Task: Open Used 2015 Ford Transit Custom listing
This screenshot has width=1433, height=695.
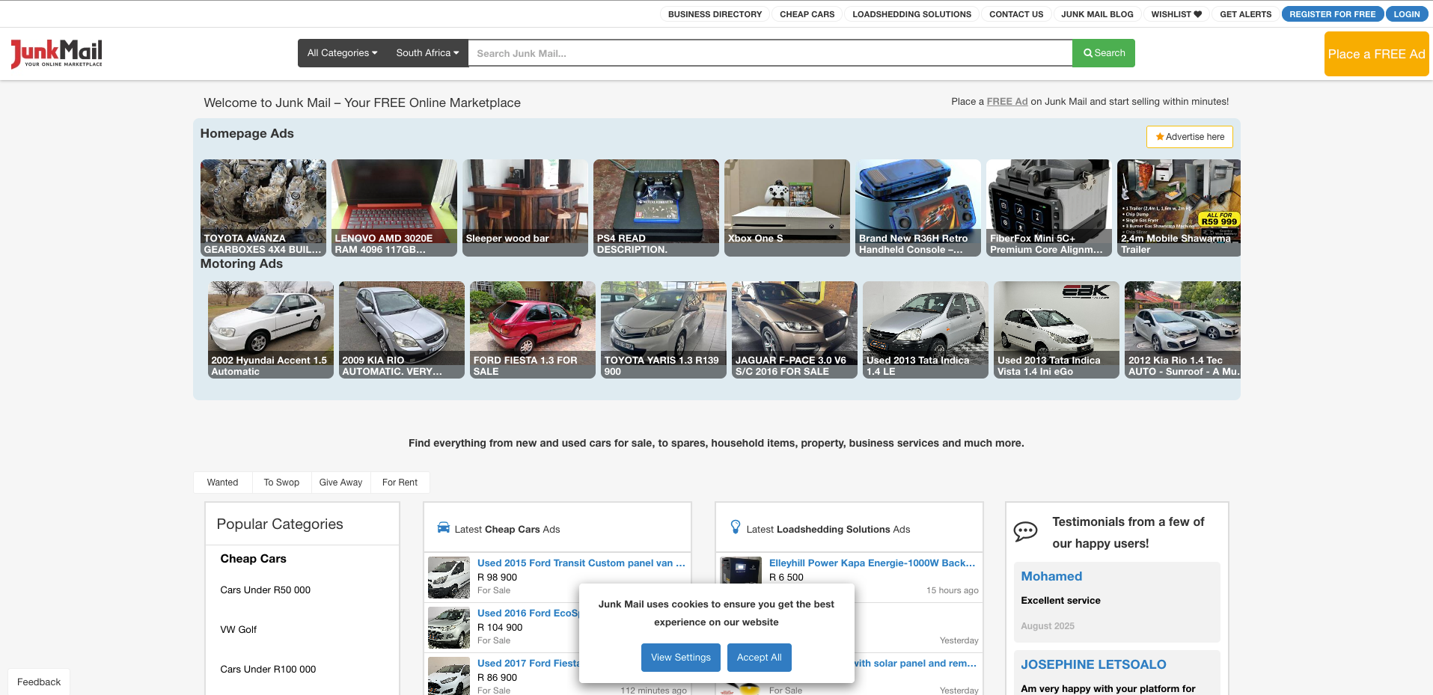Action: click(x=581, y=563)
